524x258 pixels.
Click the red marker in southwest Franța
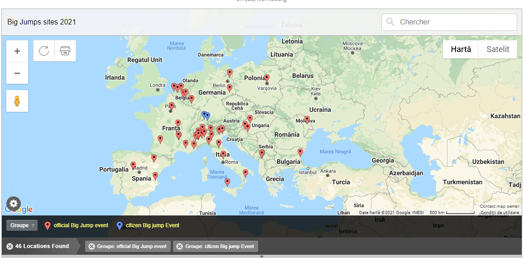pos(160,139)
